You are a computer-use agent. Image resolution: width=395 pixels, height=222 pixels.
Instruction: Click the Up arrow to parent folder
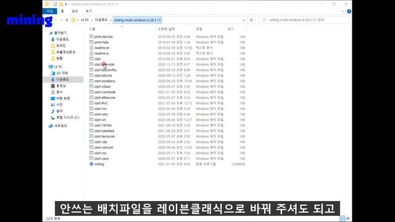67,20
